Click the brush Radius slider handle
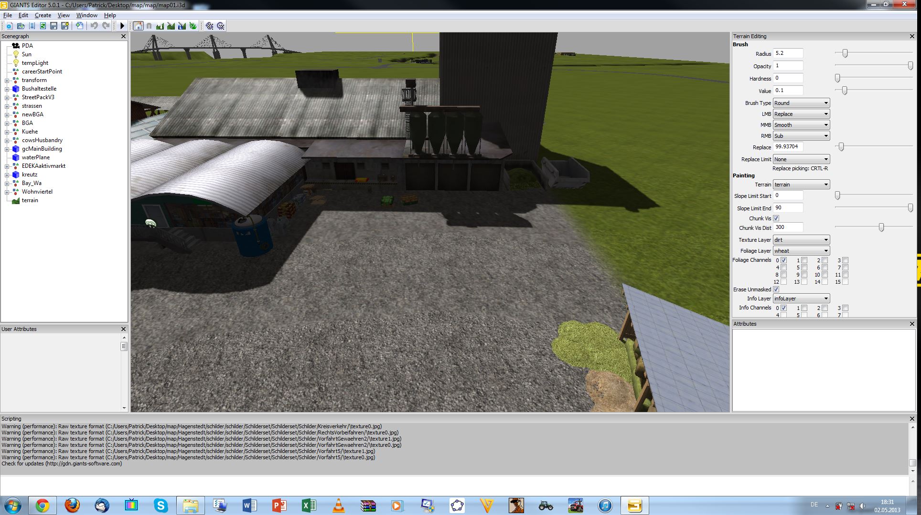Viewport: 921px width, 515px height. tap(845, 53)
